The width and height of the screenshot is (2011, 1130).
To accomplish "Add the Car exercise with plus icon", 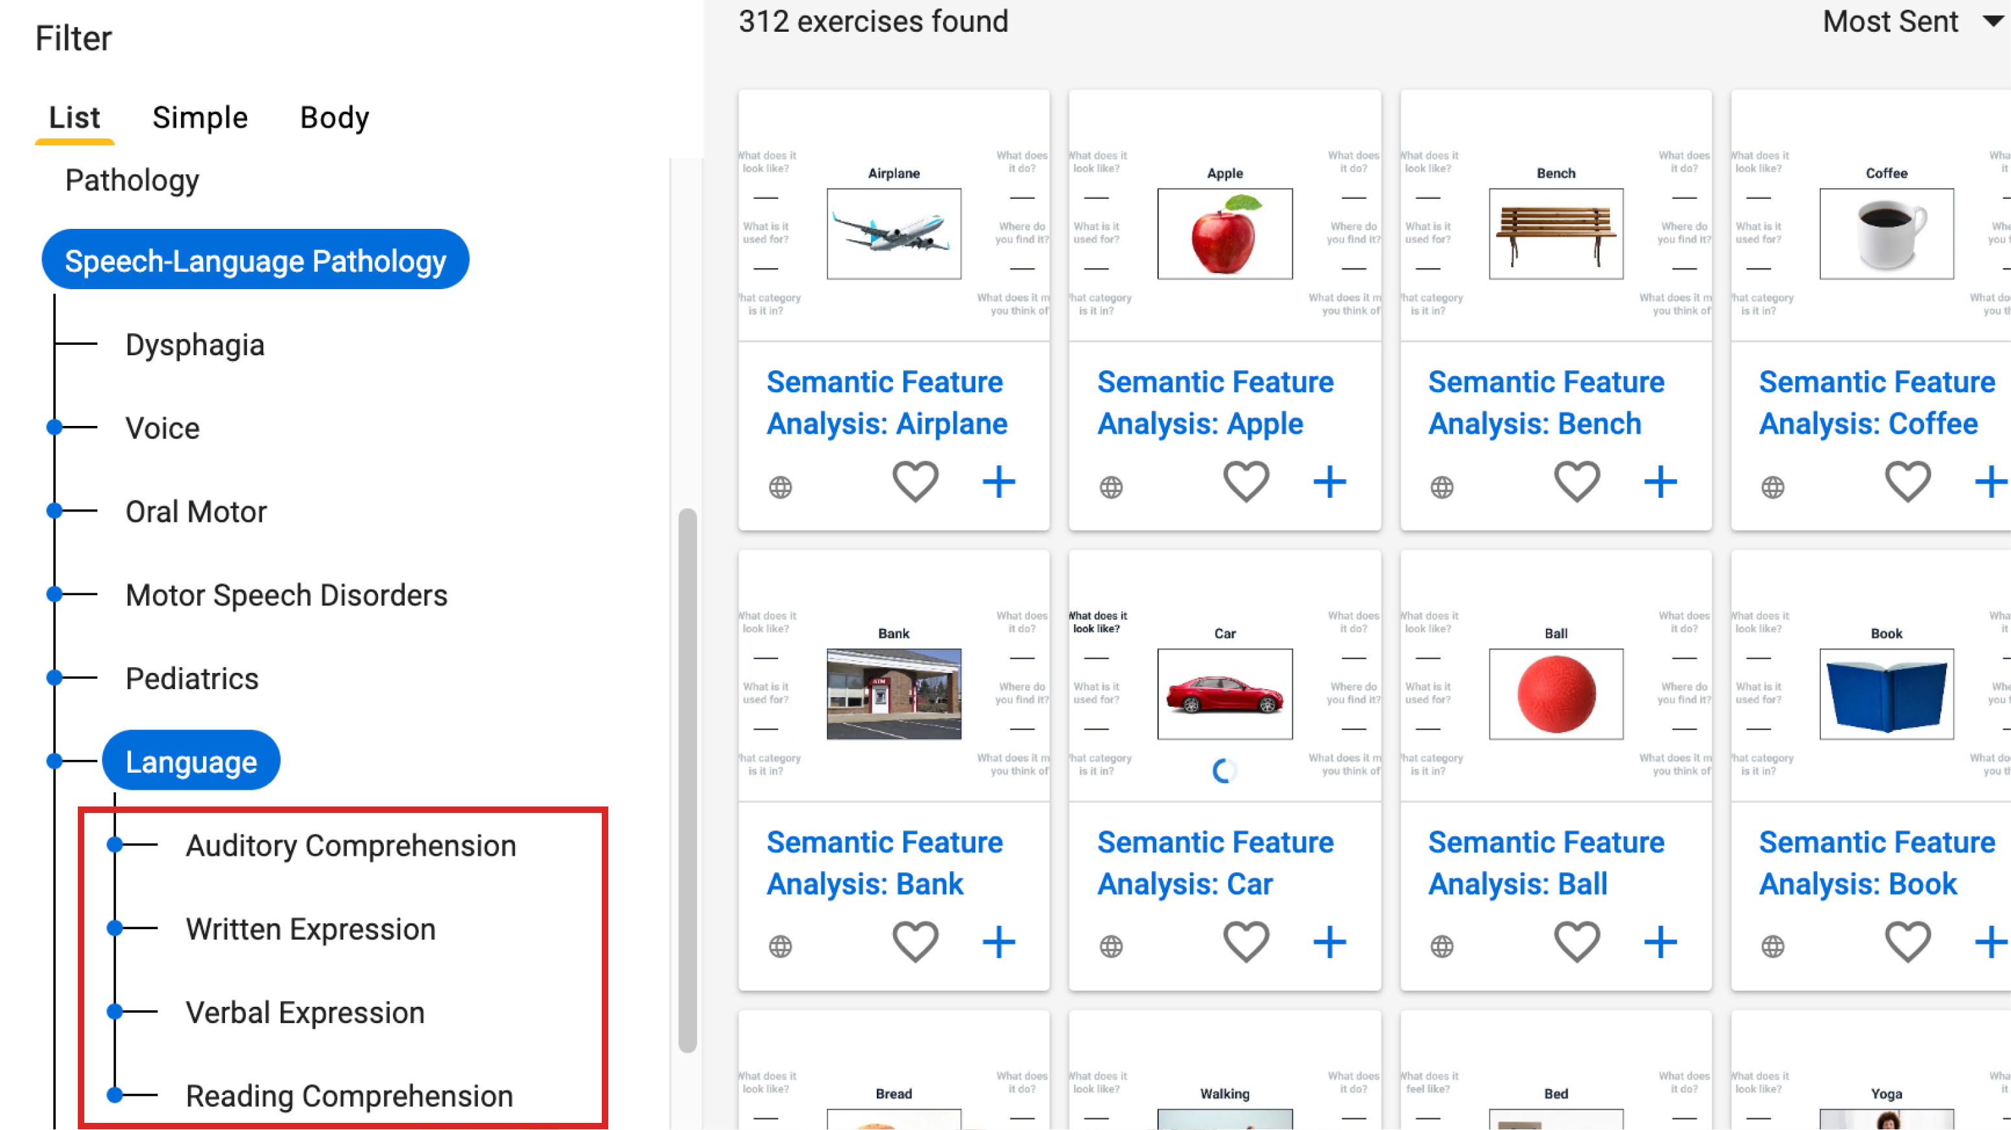I will click(x=1329, y=942).
